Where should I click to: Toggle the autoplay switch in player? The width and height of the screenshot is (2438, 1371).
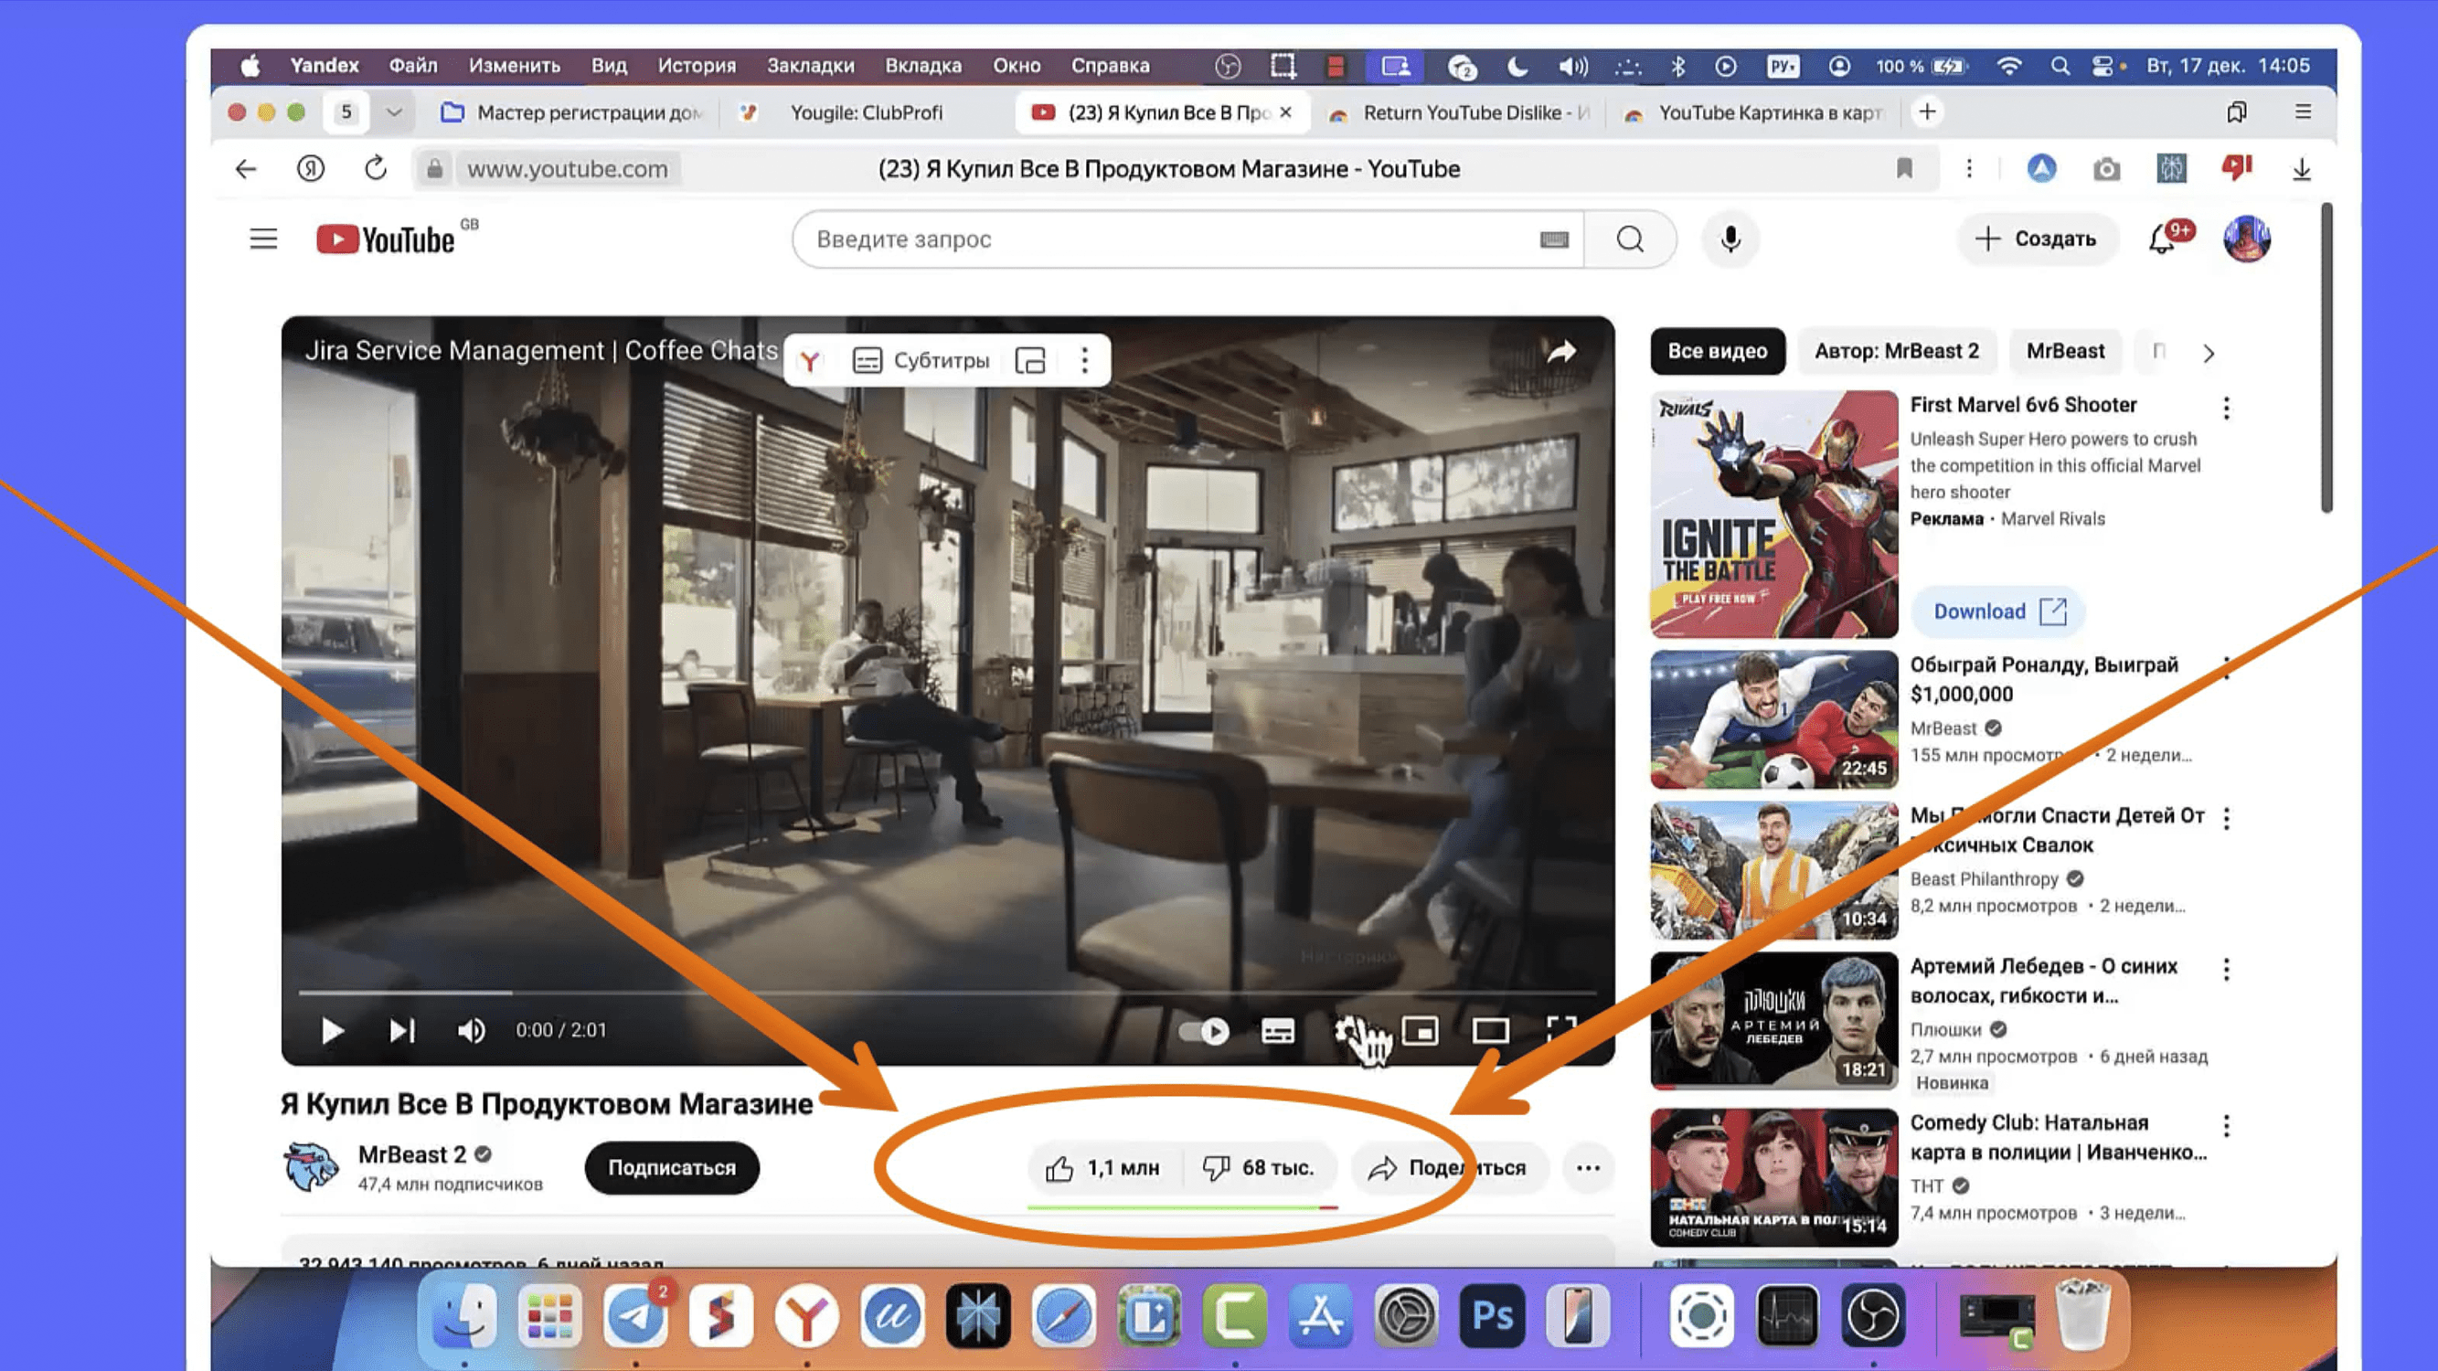tap(1204, 1030)
